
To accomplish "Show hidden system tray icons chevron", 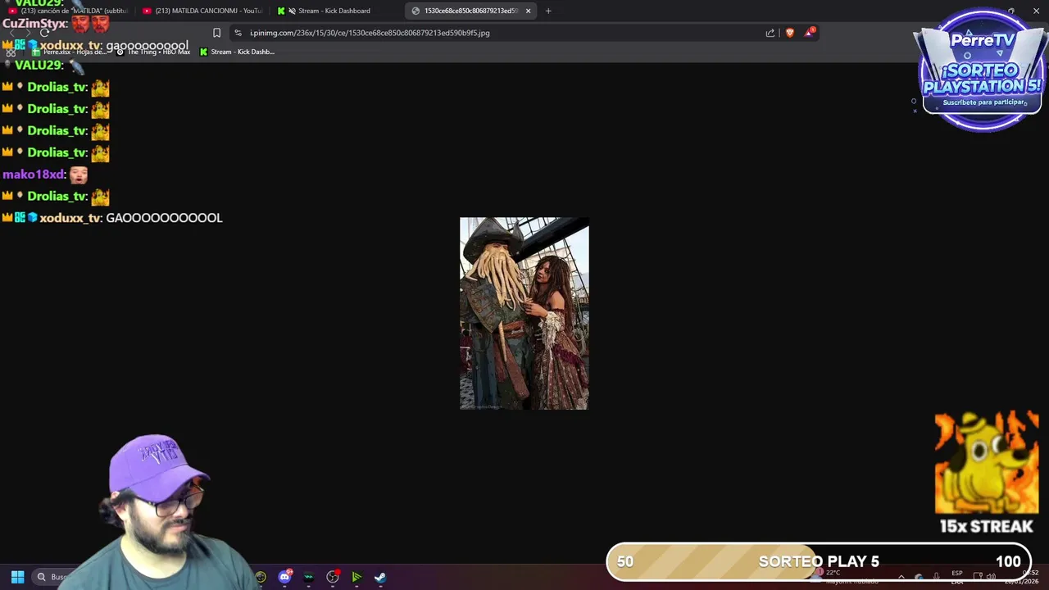I will tap(901, 577).
